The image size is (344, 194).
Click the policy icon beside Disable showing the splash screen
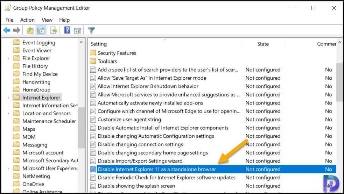[x=93, y=186]
